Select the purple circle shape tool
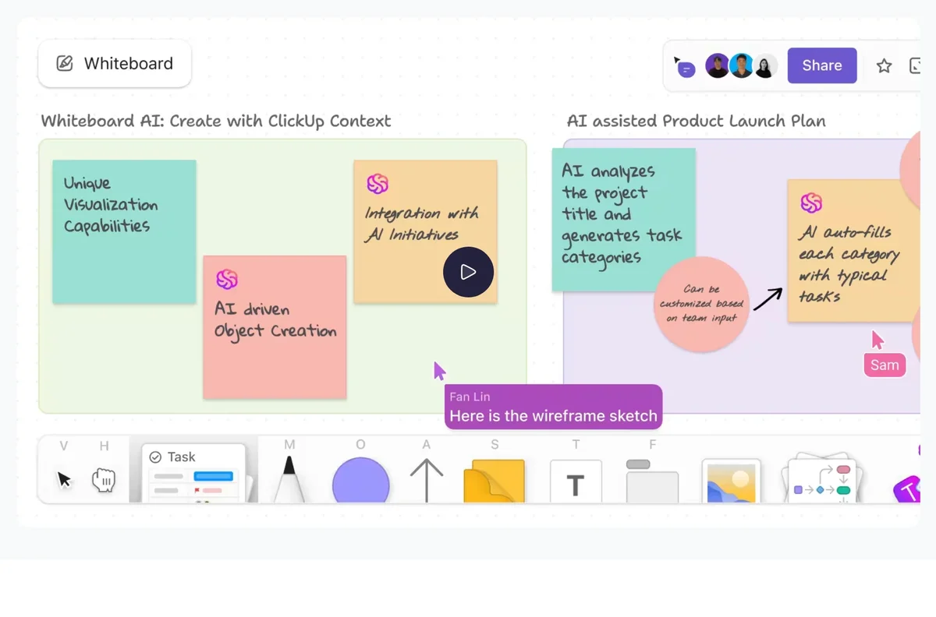 pyautogui.click(x=360, y=481)
